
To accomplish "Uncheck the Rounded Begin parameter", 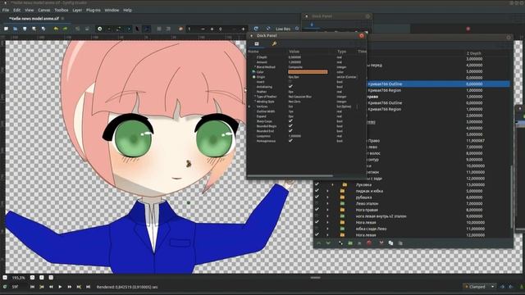I will tap(290, 126).
